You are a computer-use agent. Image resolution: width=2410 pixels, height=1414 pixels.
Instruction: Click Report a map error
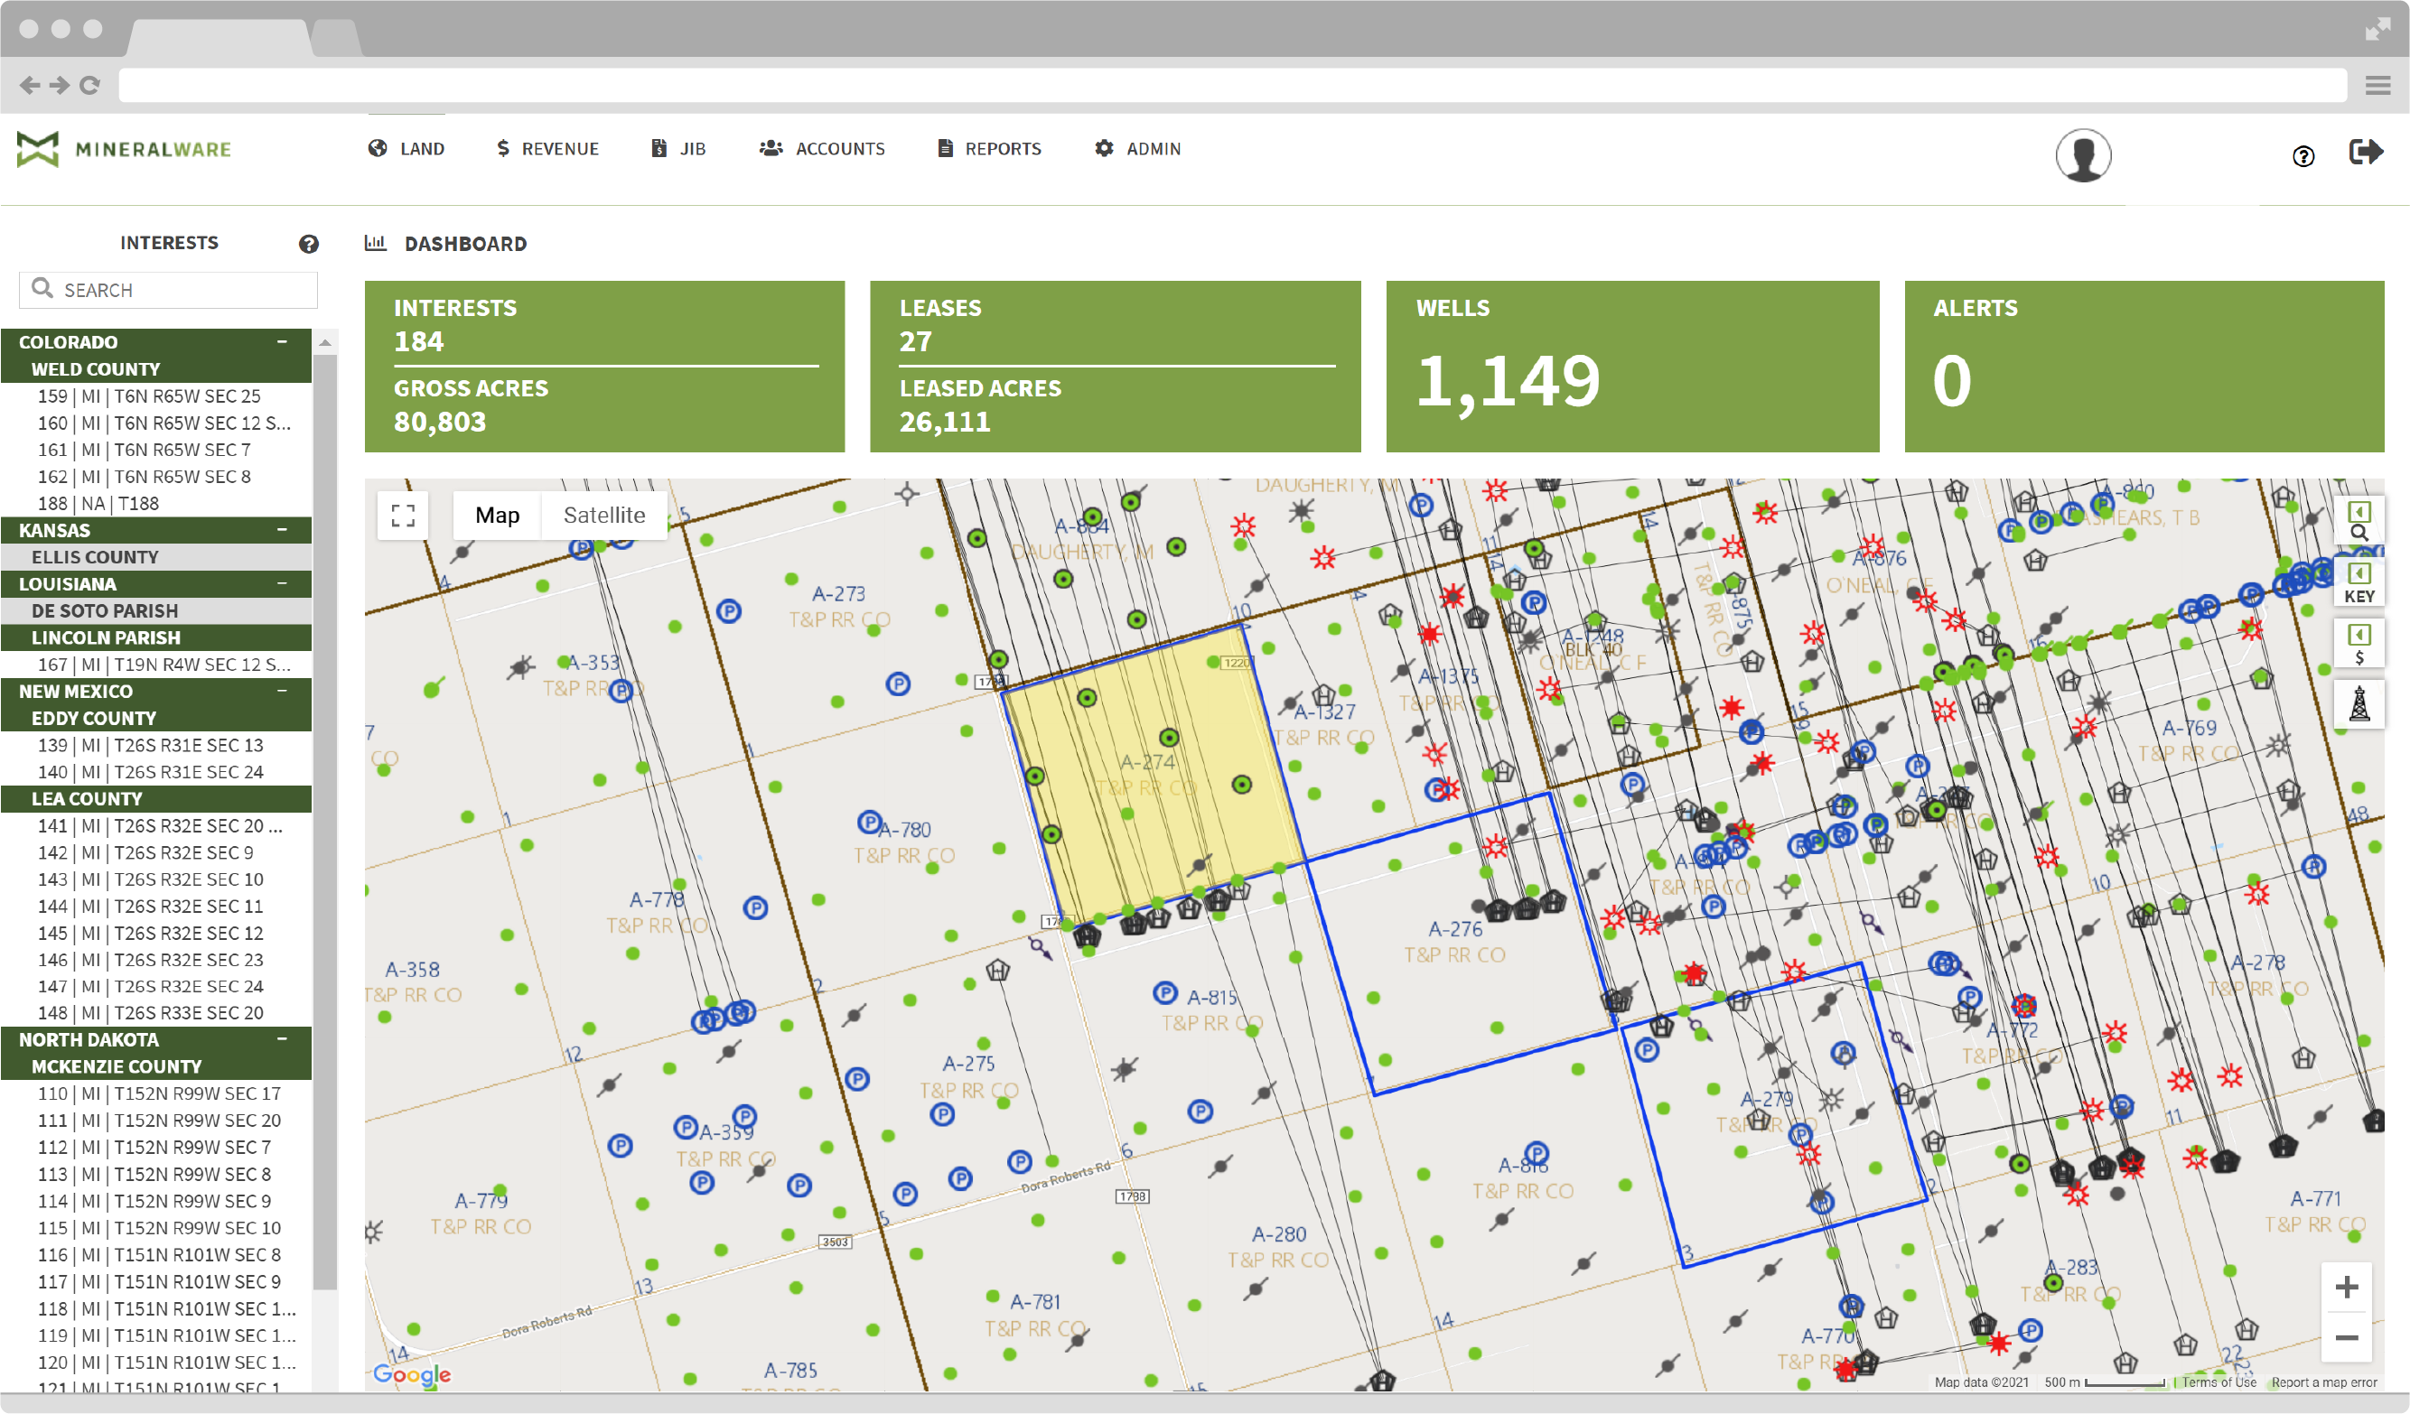[2324, 1382]
